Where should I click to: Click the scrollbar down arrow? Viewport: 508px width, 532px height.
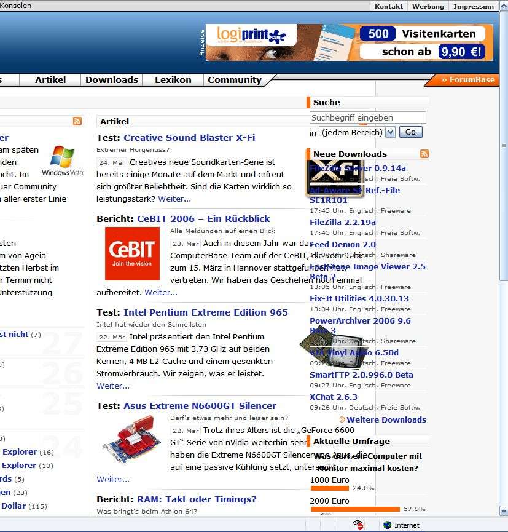point(504,510)
